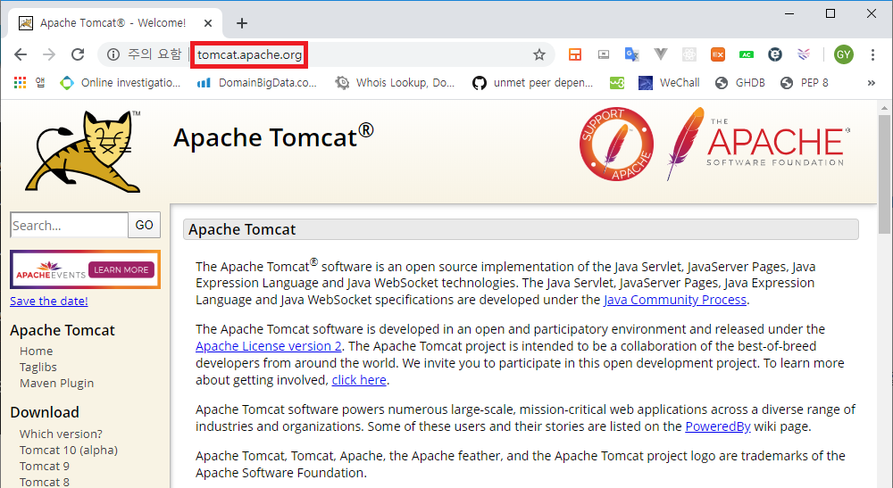
Task: Select Home in the sidebar
Action: (36, 351)
